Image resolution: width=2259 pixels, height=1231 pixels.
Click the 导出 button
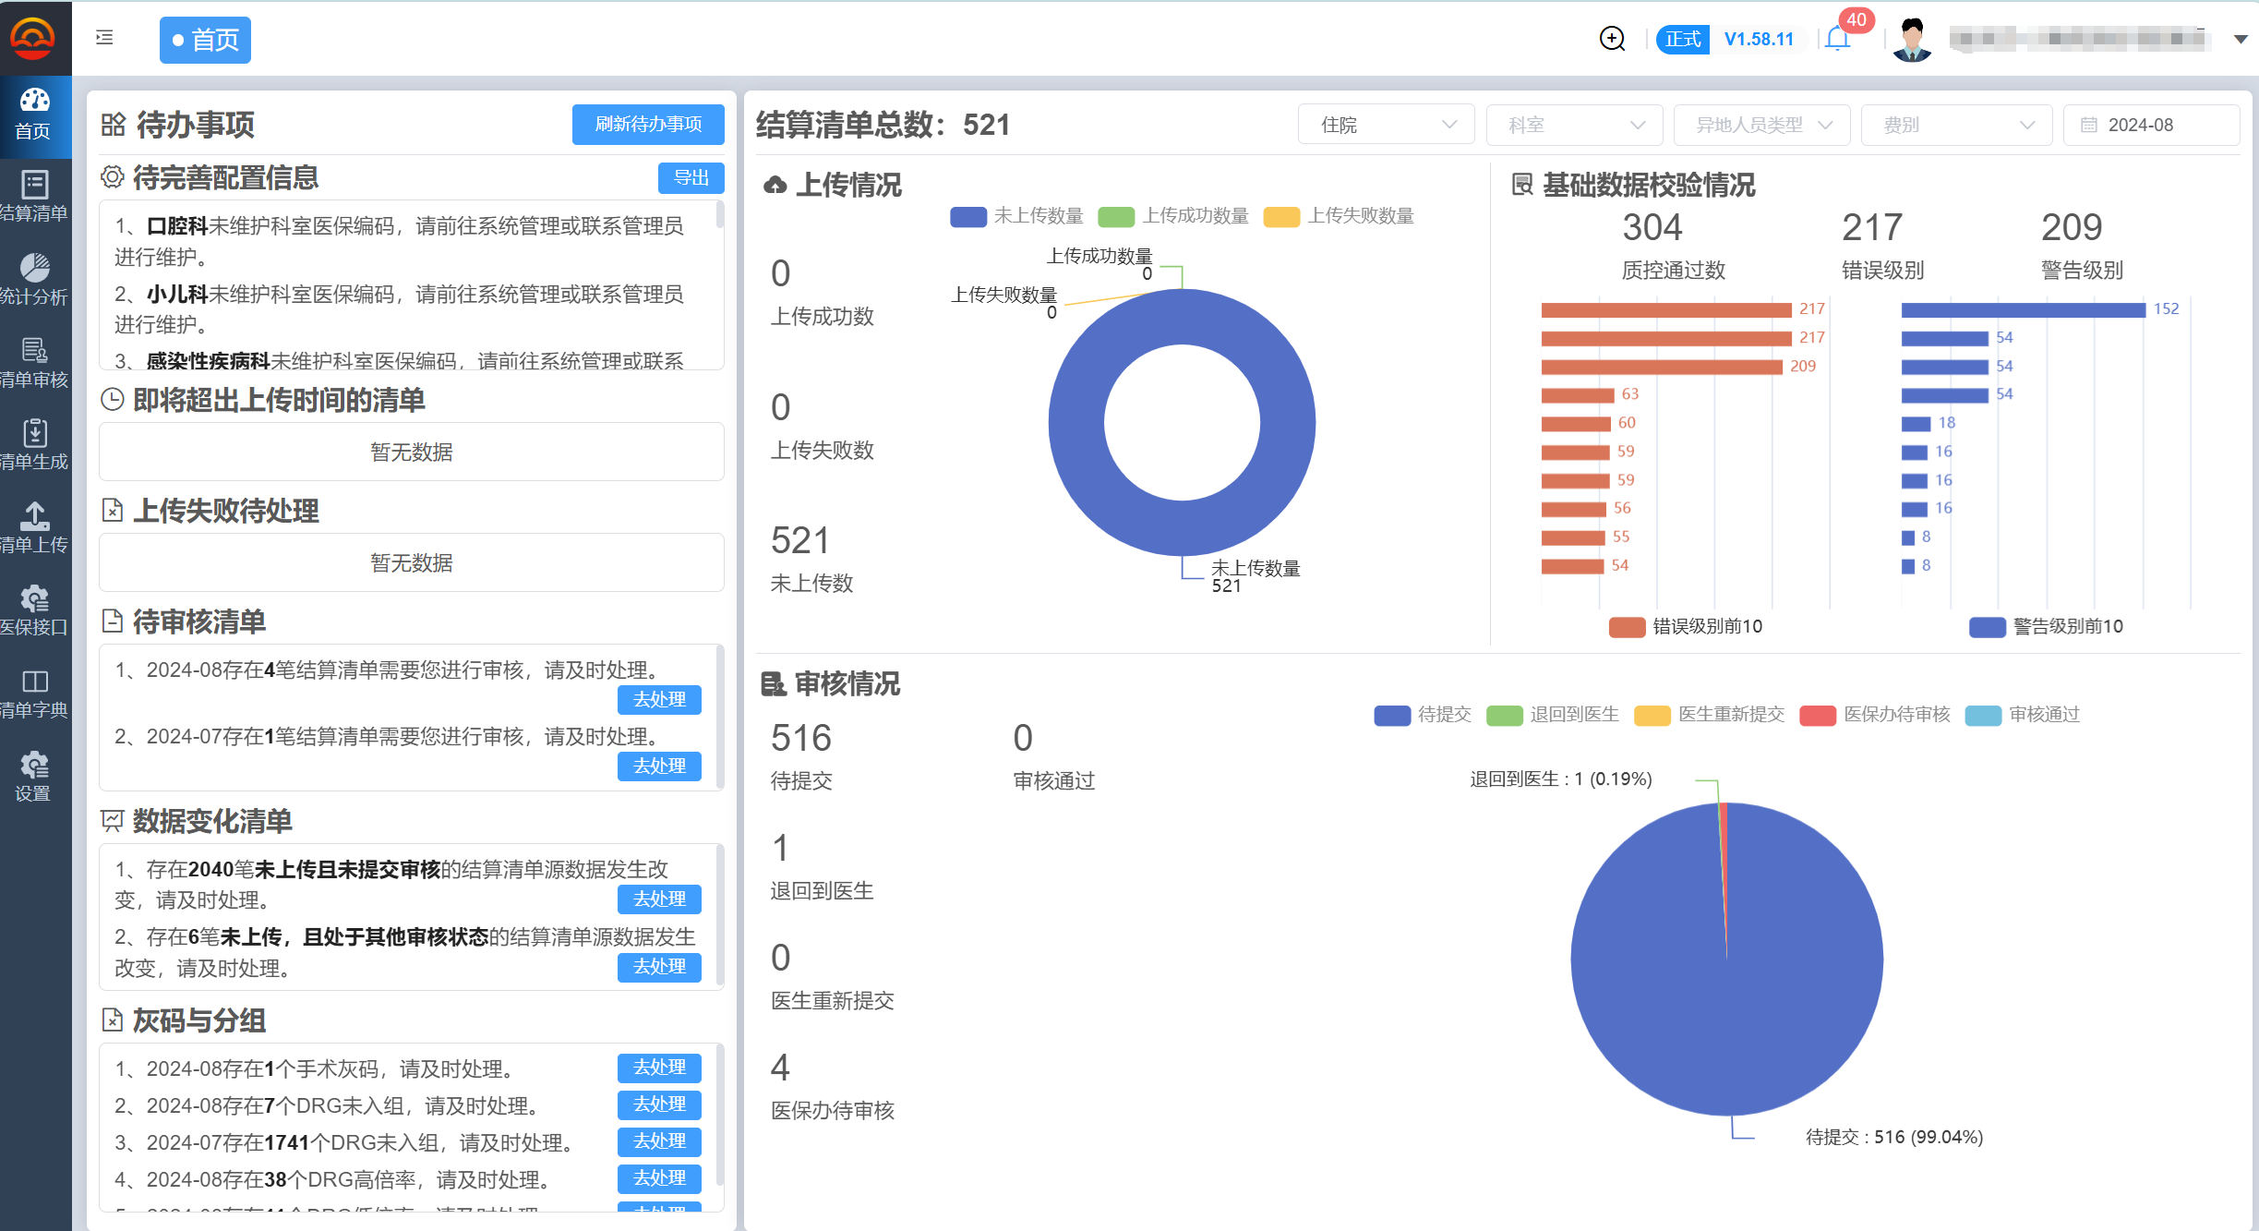coord(691,177)
